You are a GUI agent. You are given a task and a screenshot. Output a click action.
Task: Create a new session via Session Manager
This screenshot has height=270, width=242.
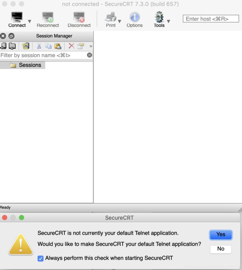pos(26,46)
